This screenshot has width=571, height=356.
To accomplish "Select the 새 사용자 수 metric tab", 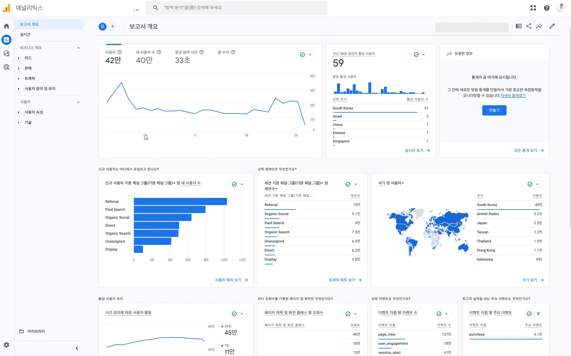I will click(x=145, y=52).
